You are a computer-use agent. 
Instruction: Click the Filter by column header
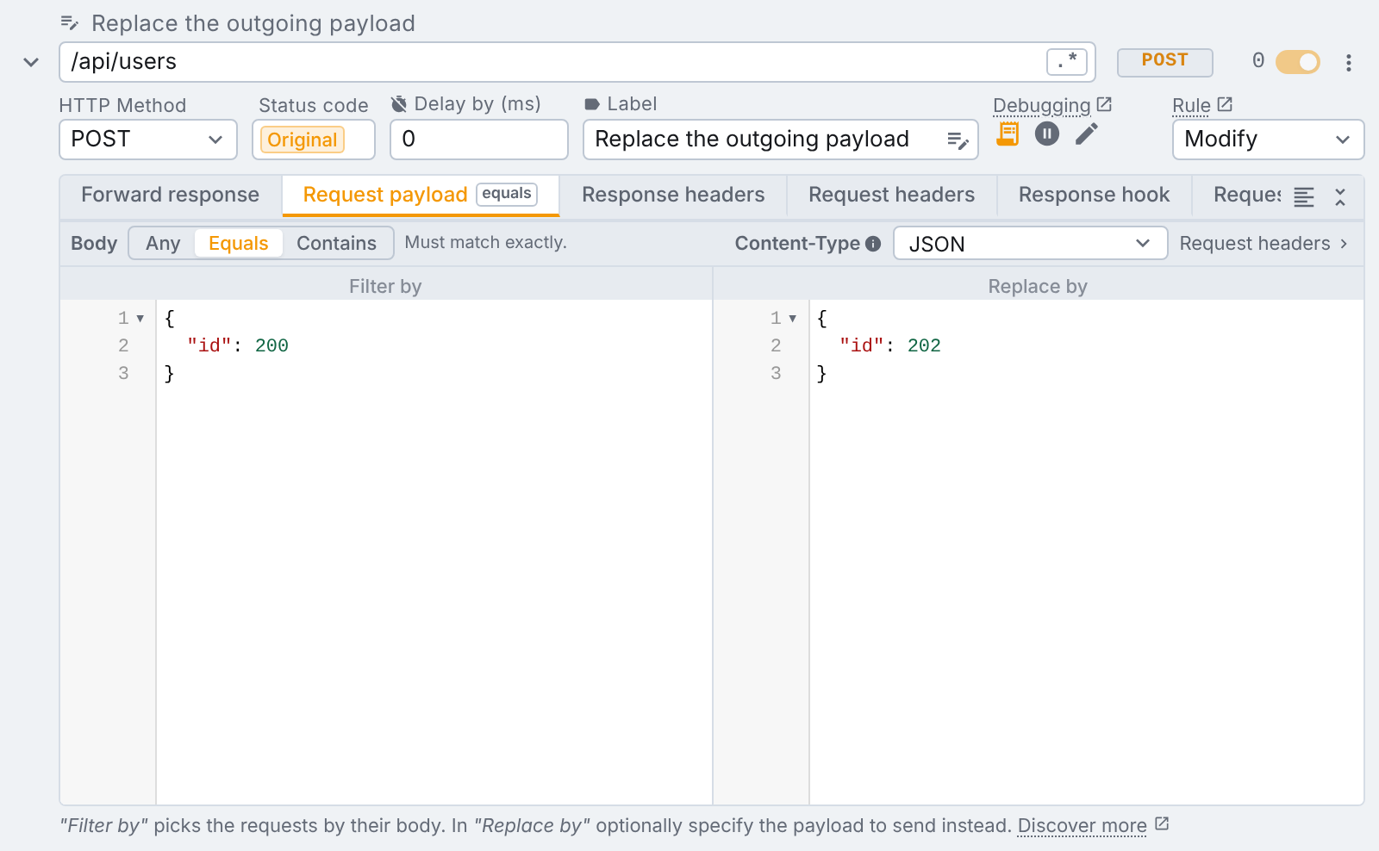pyautogui.click(x=385, y=287)
